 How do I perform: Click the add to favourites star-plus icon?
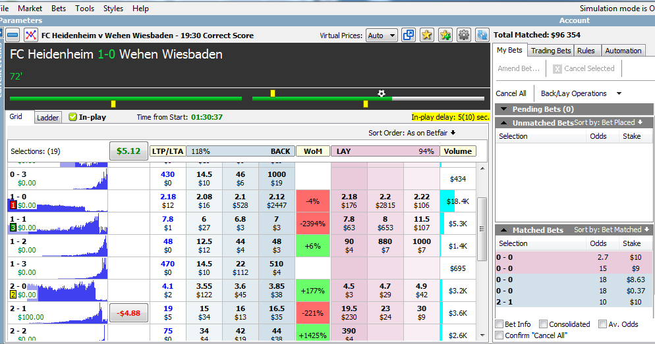[445, 35]
